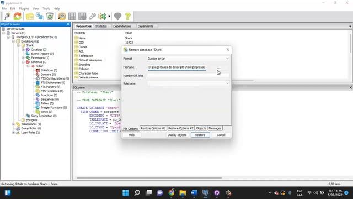Screen dimensions: 353x199
Task: Collapse the Databases (2) node
Action: (13, 41)
